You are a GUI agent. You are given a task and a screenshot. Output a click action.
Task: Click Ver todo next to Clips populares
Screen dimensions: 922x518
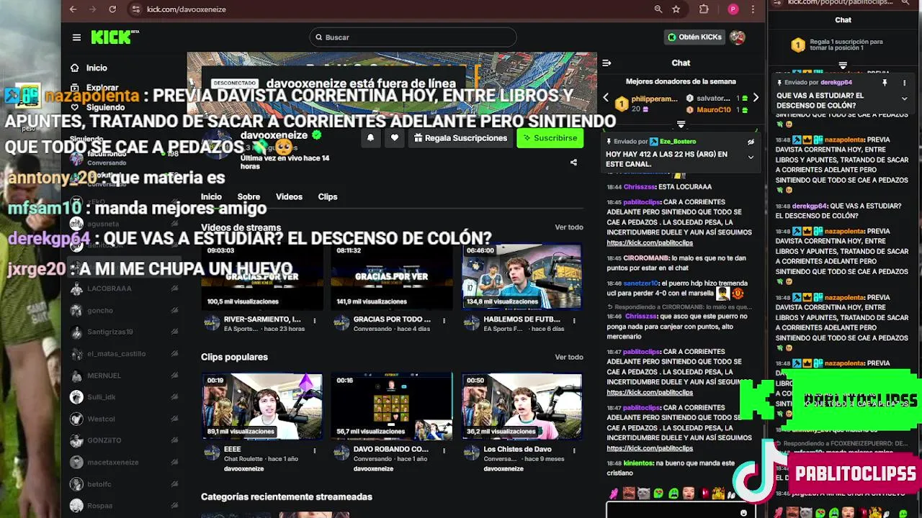569,357
